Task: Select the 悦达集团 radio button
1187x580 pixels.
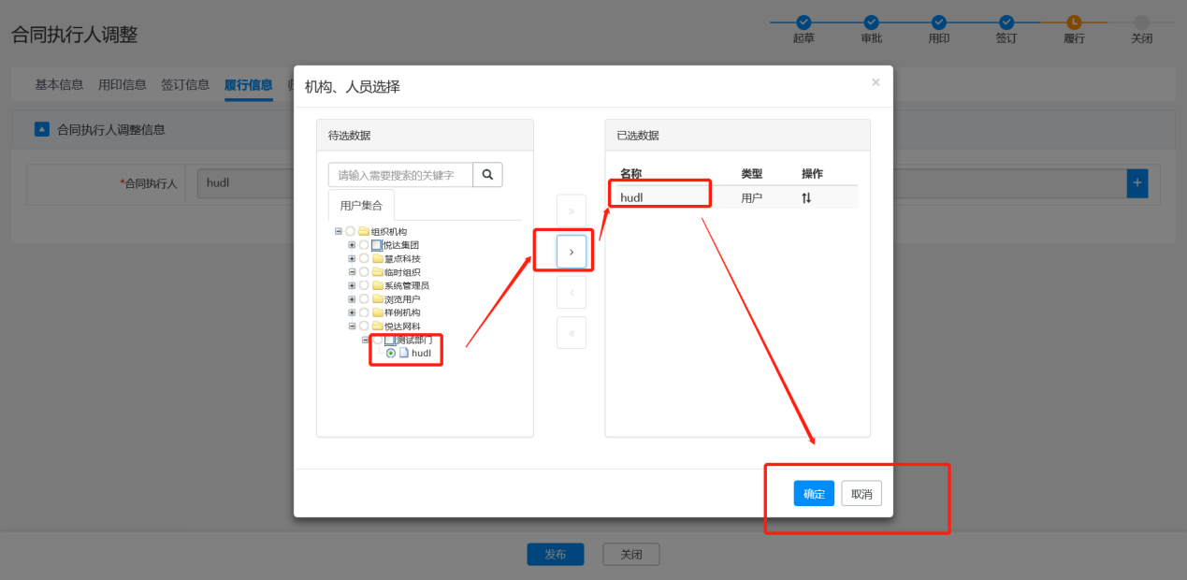Action: pyautogui.click(x=364, y=245)
